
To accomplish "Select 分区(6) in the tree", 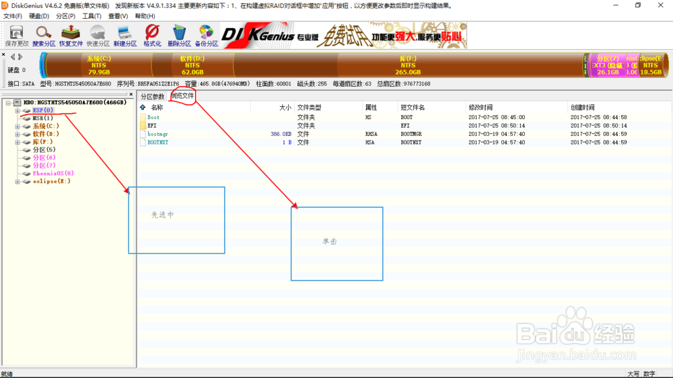I will click(x=44, y=157).
